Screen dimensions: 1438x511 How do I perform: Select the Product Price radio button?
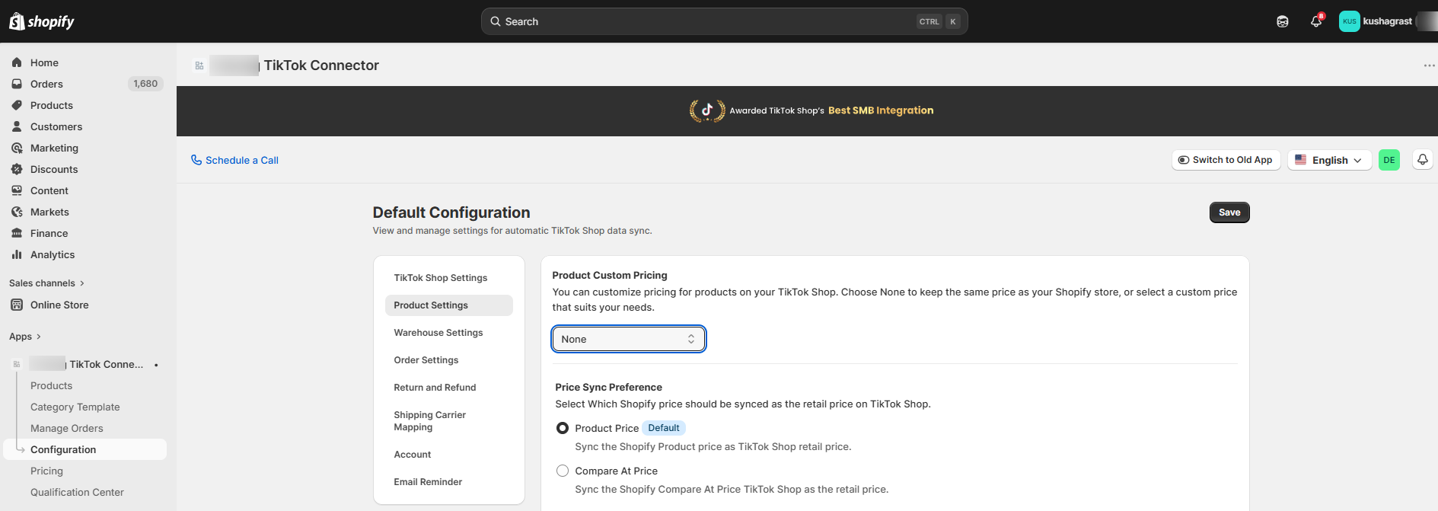pyautogui.click(x=563, y=428)
